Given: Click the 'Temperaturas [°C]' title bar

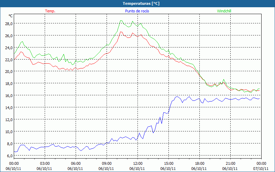Looking at the screenshot, I should coord(137,3).
